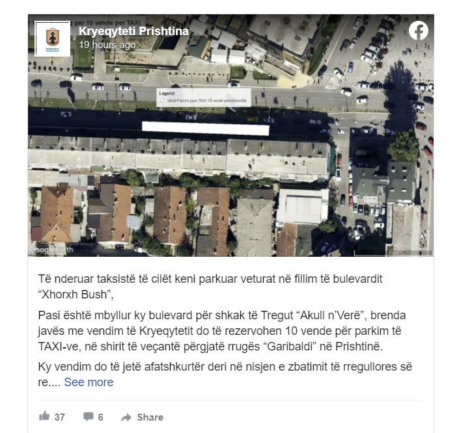The image size is (457, 433).
Task: Click the Google Earth watermark
Action: click(51, 250)
